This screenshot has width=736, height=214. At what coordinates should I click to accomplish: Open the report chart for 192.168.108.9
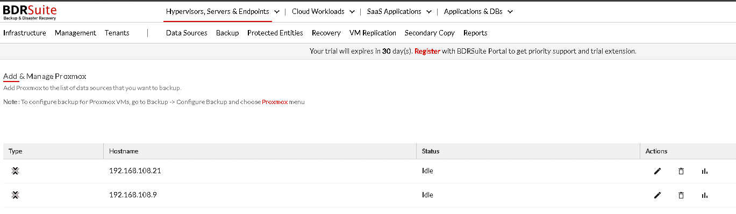[705, 195]
